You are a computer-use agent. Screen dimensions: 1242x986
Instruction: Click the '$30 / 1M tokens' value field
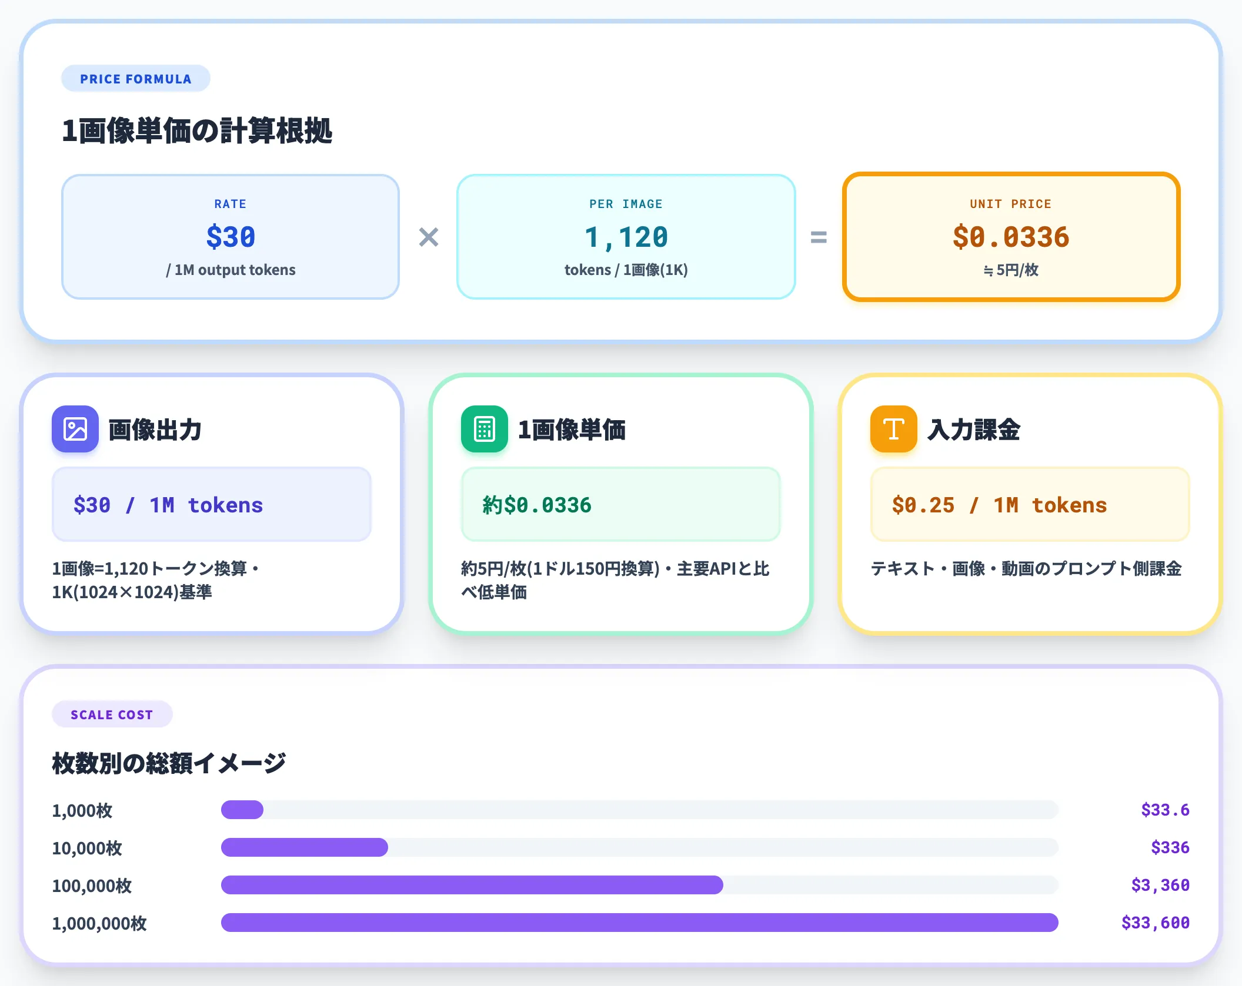tap(212, 505)
